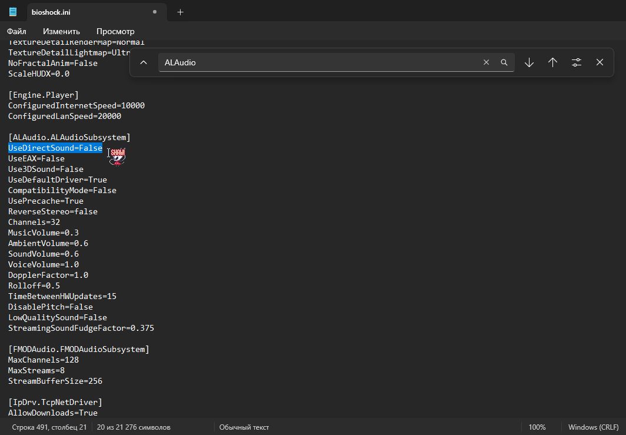This screenshot has width=626, height=435.
Task: Click the [FMODAudio.FMODAudioSubsystem] header
Action: [79, 349]
